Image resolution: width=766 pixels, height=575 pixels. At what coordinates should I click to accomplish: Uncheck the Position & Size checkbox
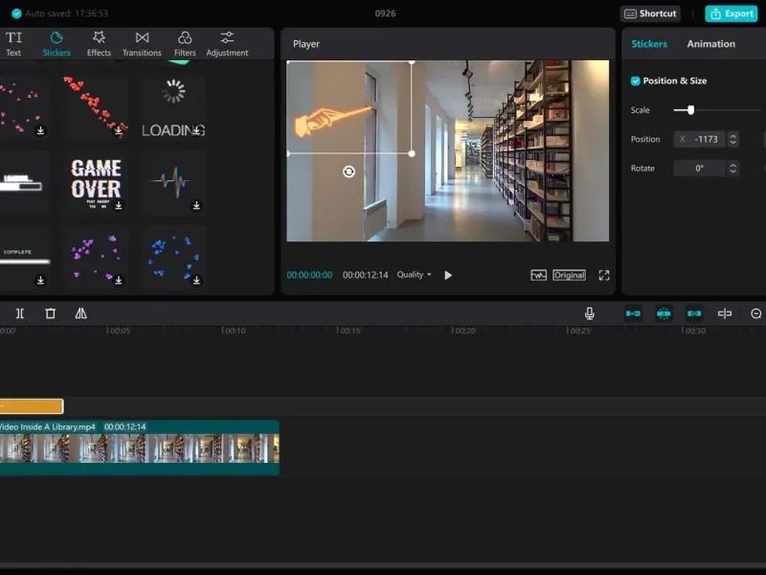(x=636, y=81)
